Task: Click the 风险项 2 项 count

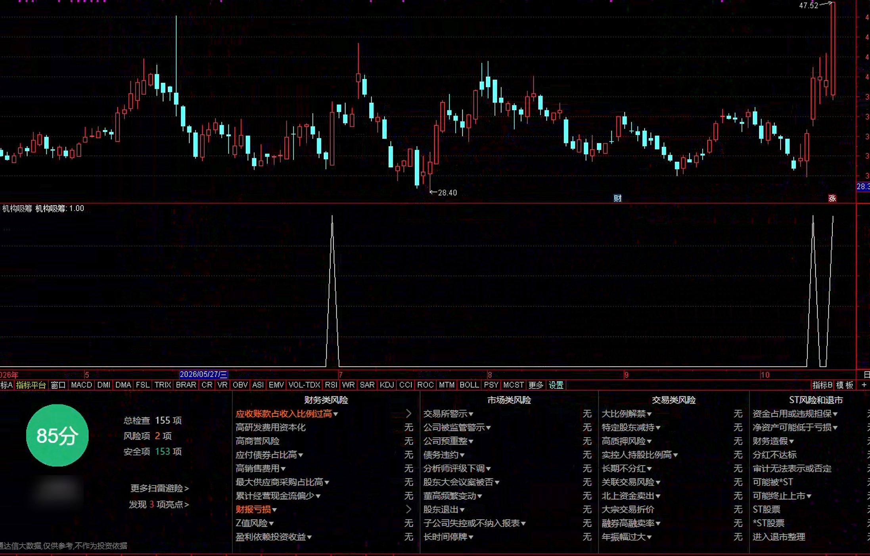Action: (x=148, y=436)
